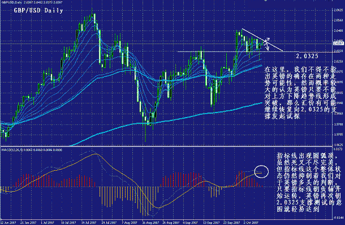This screenshot has height=225, width=345.
Task: Click the "2.0325" support level label
Action: (307, 56)
